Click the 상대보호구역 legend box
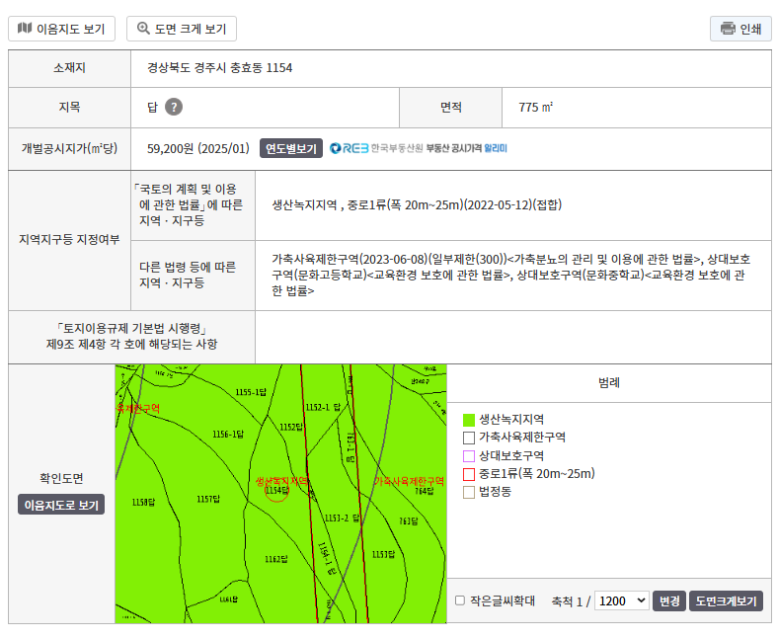The width and height of the screenshot is (778, 639). pyautogui.click(x=469, y=455)
